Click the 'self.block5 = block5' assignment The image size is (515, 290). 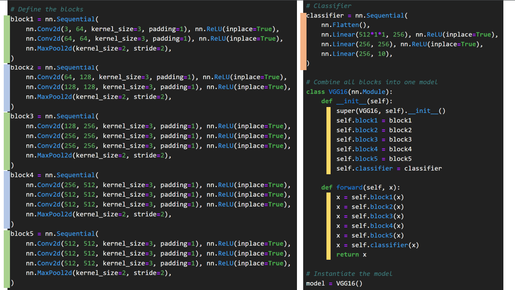(374, 158)
